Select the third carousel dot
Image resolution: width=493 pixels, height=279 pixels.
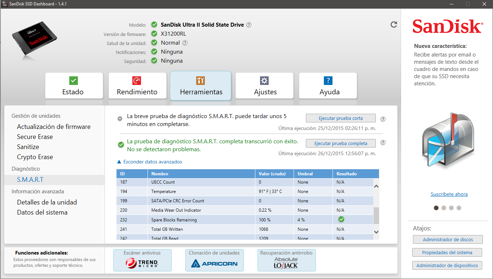coord(451,208)
